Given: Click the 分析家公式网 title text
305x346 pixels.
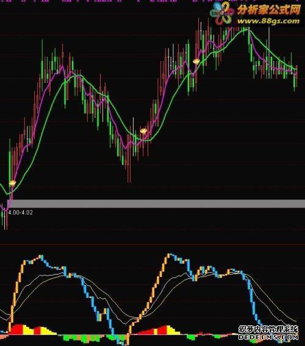Looking at the screenshot, I should (269, 10).
